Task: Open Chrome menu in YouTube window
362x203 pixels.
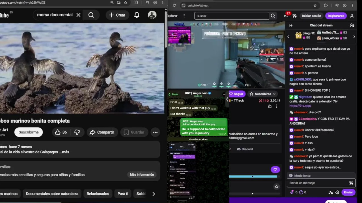Action: pyautogui.click(x=163, y=3)
